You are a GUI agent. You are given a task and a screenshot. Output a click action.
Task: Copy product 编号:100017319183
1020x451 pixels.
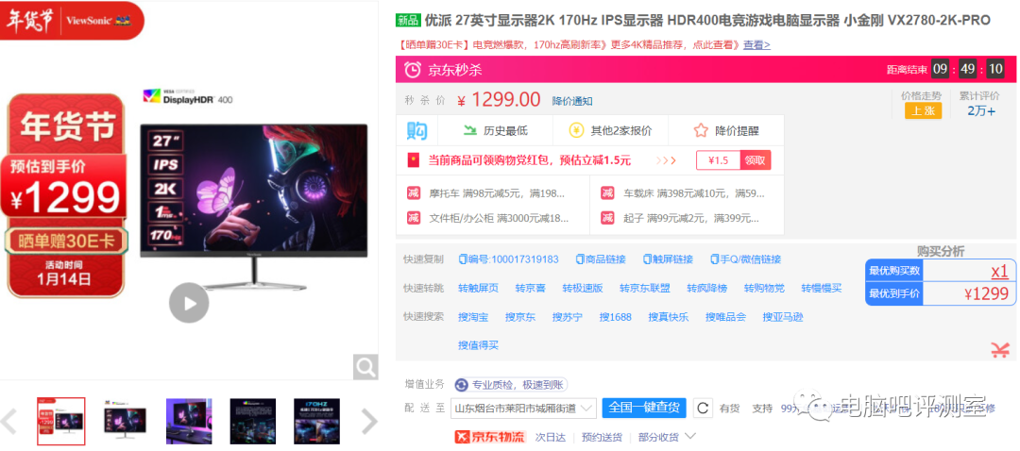508,259
